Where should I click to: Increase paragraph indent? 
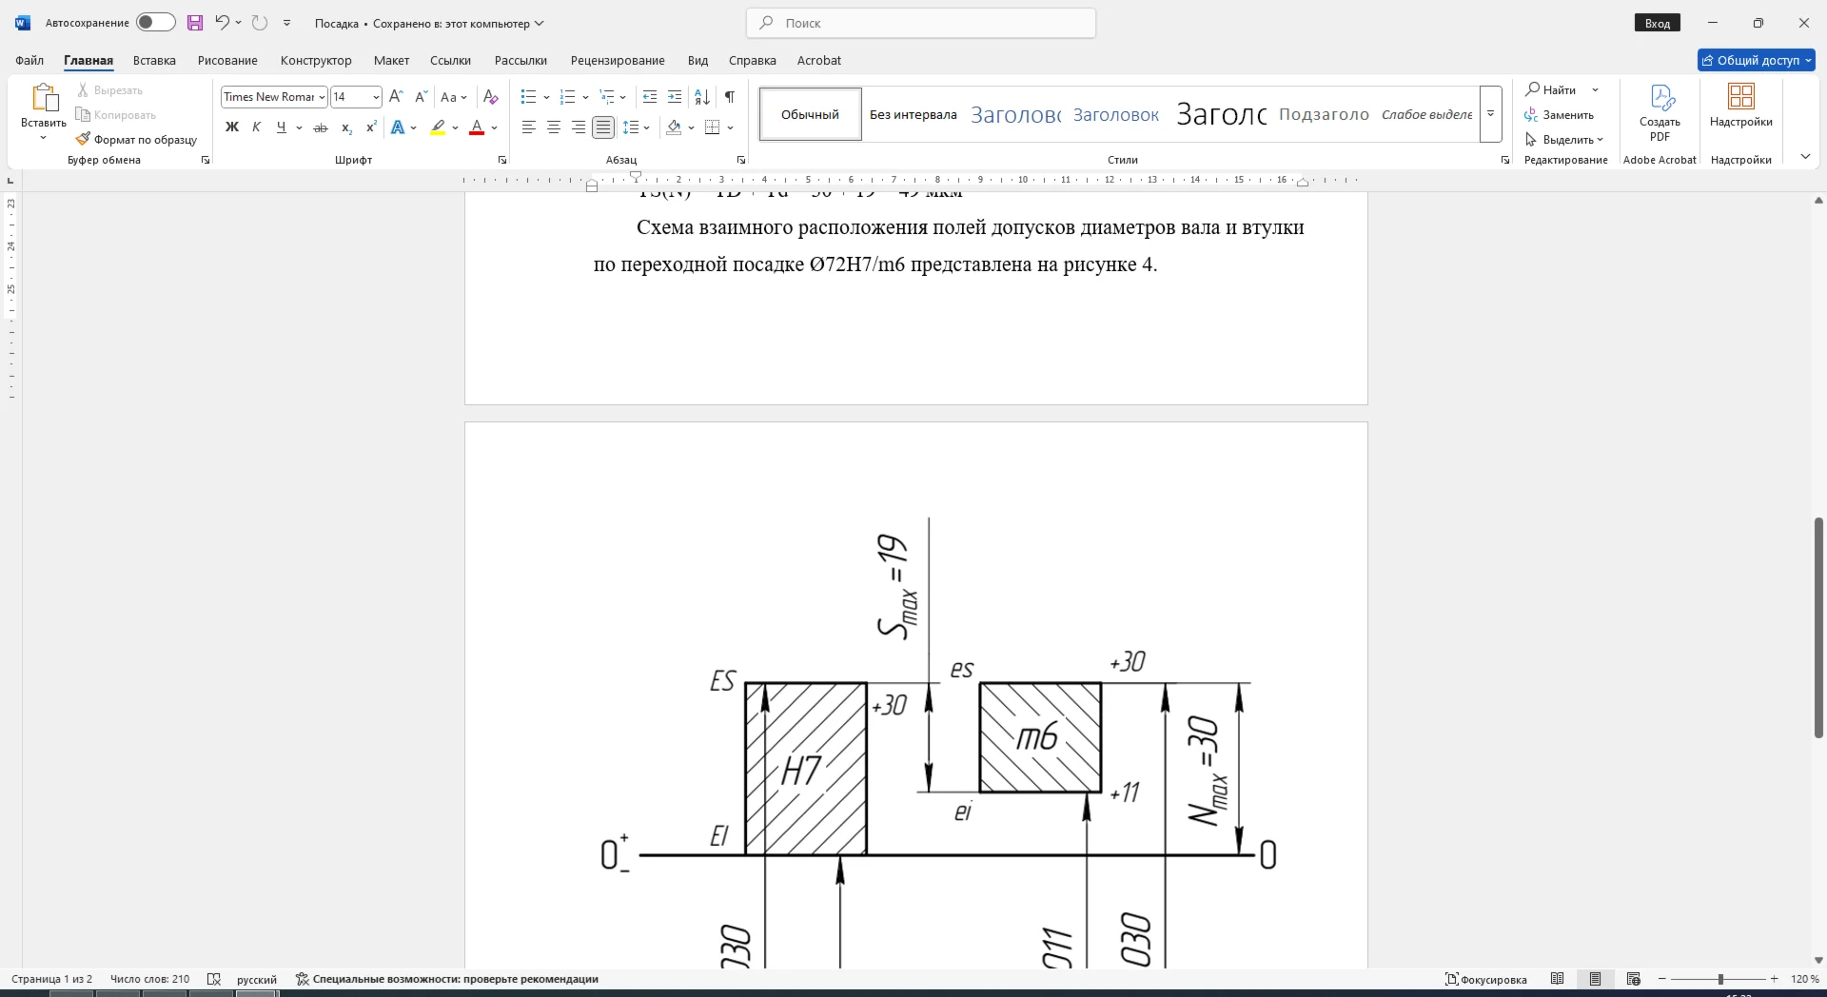(675, 96)
